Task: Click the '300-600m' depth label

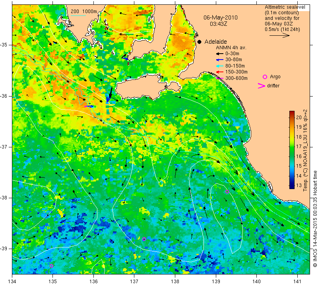Action: [237, 78]
